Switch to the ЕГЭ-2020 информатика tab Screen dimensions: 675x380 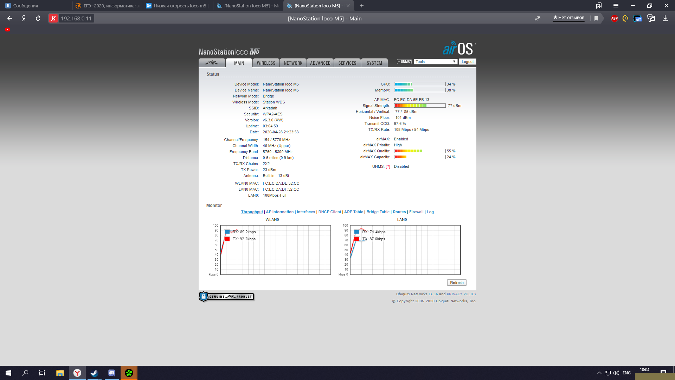pyautogui.click(x=108, y=6)
